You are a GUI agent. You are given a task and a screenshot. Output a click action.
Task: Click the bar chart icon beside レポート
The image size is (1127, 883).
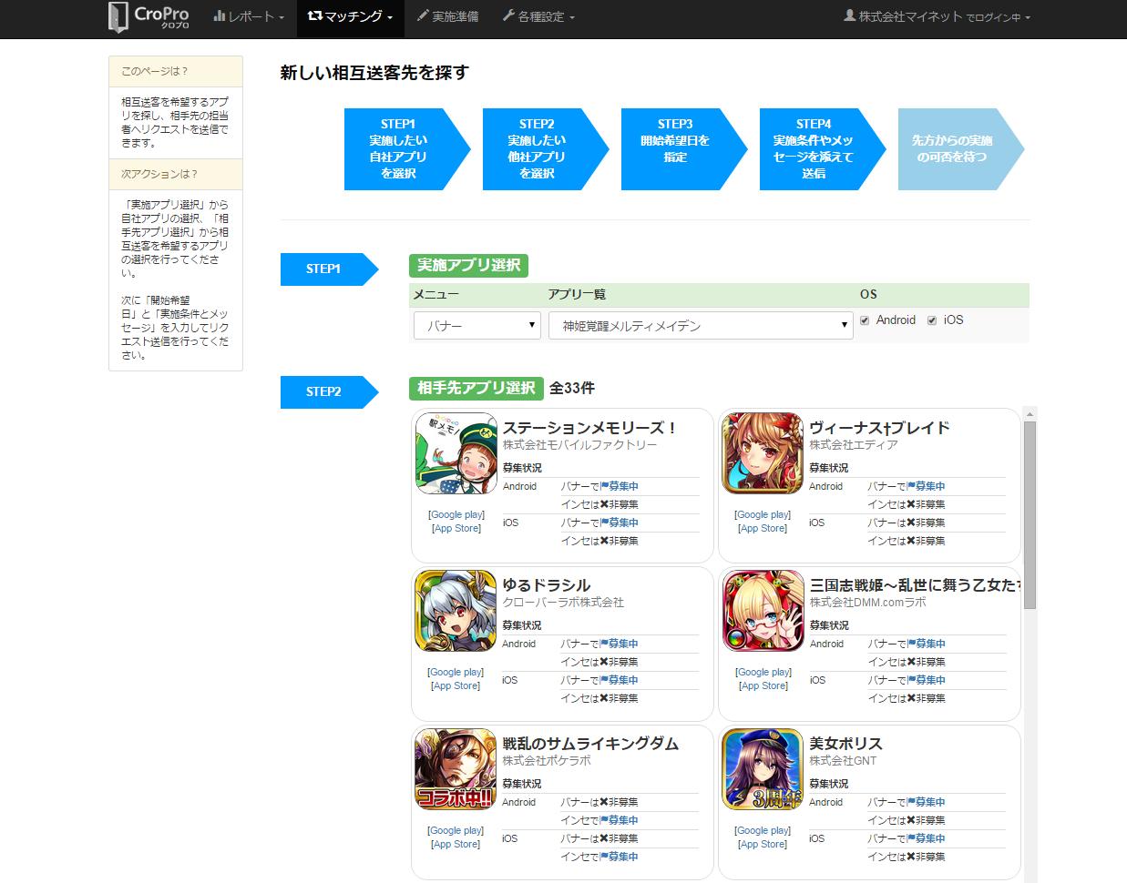coord(219,16)
